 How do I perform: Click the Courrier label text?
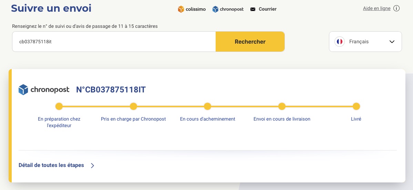(268, 9)
